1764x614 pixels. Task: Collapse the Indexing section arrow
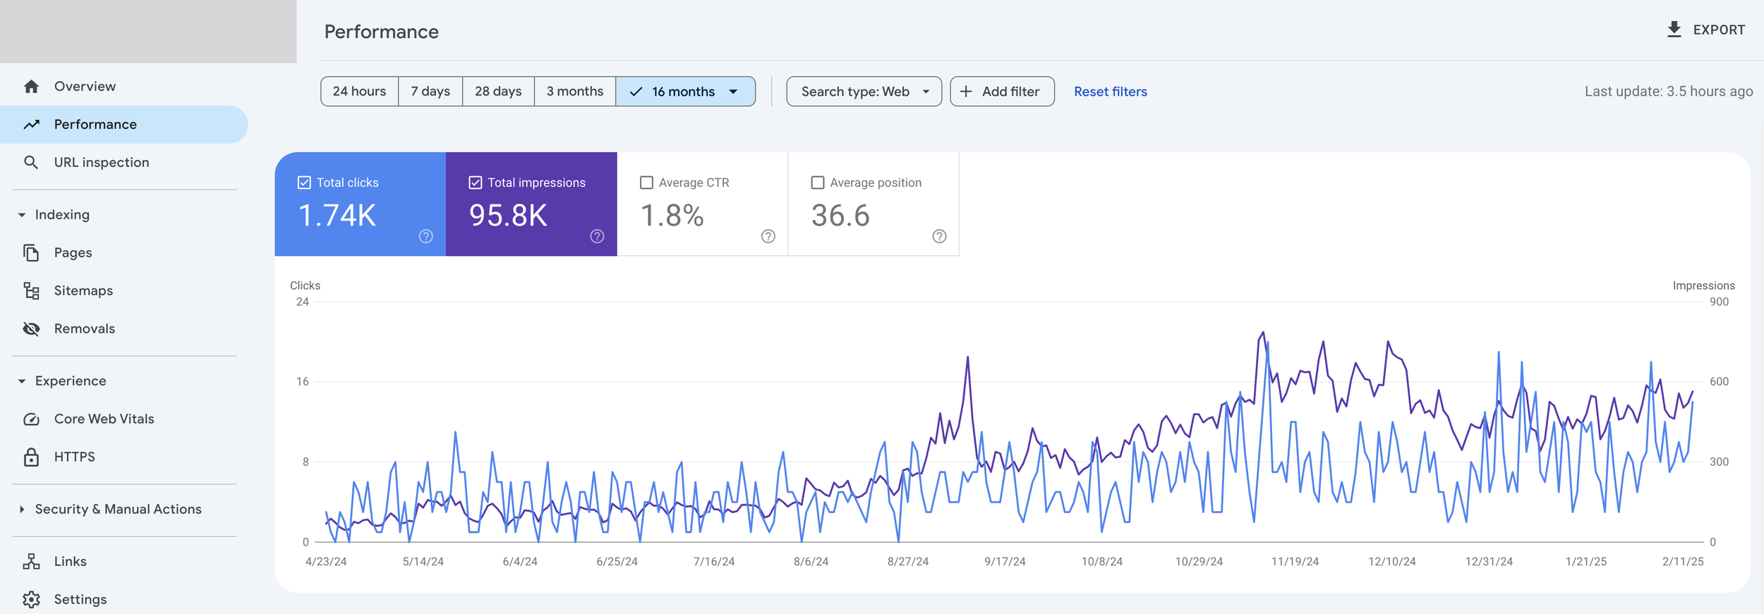pyautogui.click(x=22, y=214)
